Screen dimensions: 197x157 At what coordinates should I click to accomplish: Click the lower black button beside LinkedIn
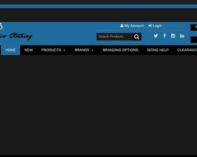point(194,40)
